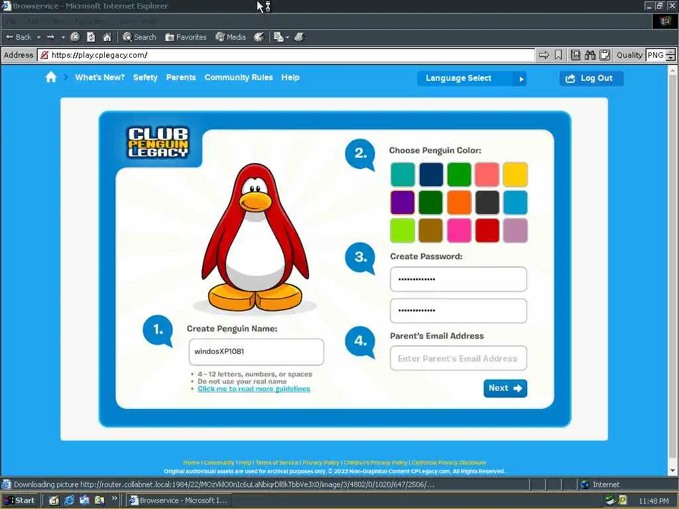The width and height of the screenshot is (679, 509).
Task: Choose the yellow penguin color
Action: 515,174
